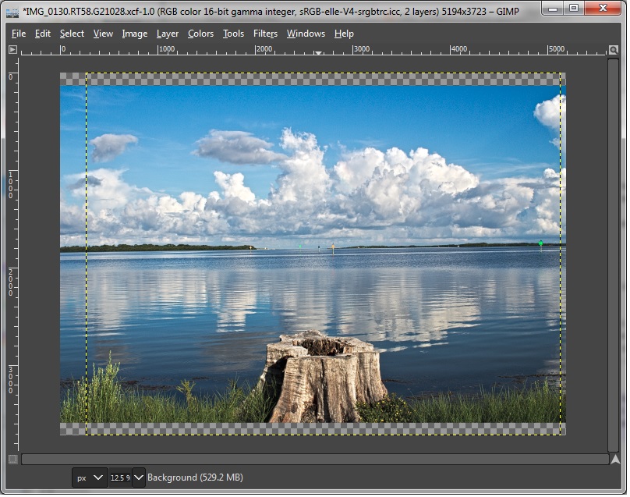This screenshot has height=497, width=630.
Task: Click the navigation preview icon at bottom-right
Action: tap(614, 460)
